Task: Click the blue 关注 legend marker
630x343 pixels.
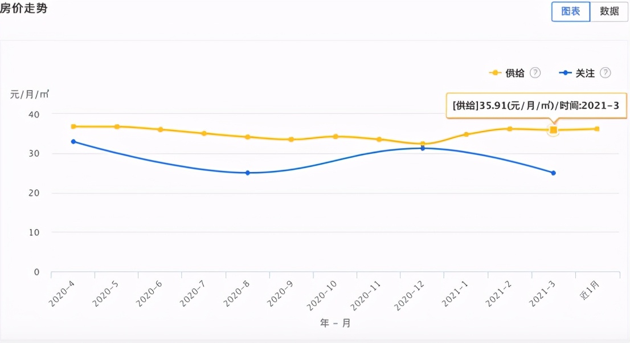Action: coord(566,73)
